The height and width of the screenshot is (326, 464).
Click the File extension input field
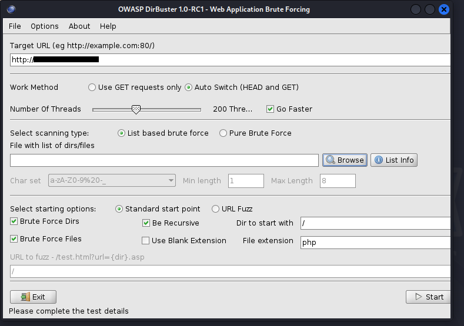[375, 242]
